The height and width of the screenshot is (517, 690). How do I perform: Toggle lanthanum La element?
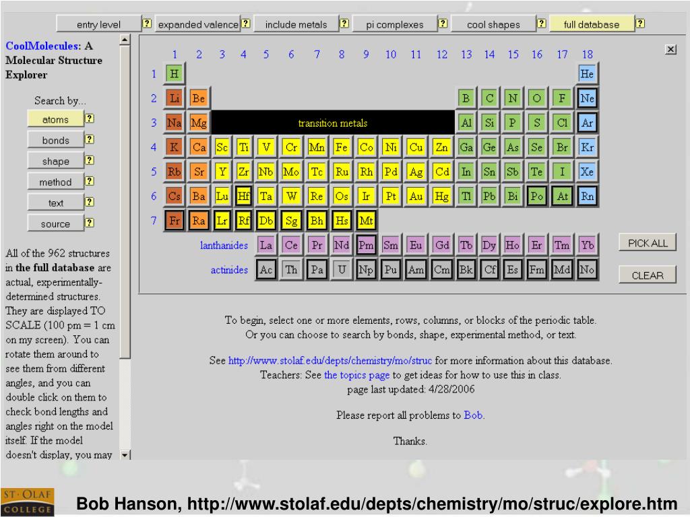(265, 245)
